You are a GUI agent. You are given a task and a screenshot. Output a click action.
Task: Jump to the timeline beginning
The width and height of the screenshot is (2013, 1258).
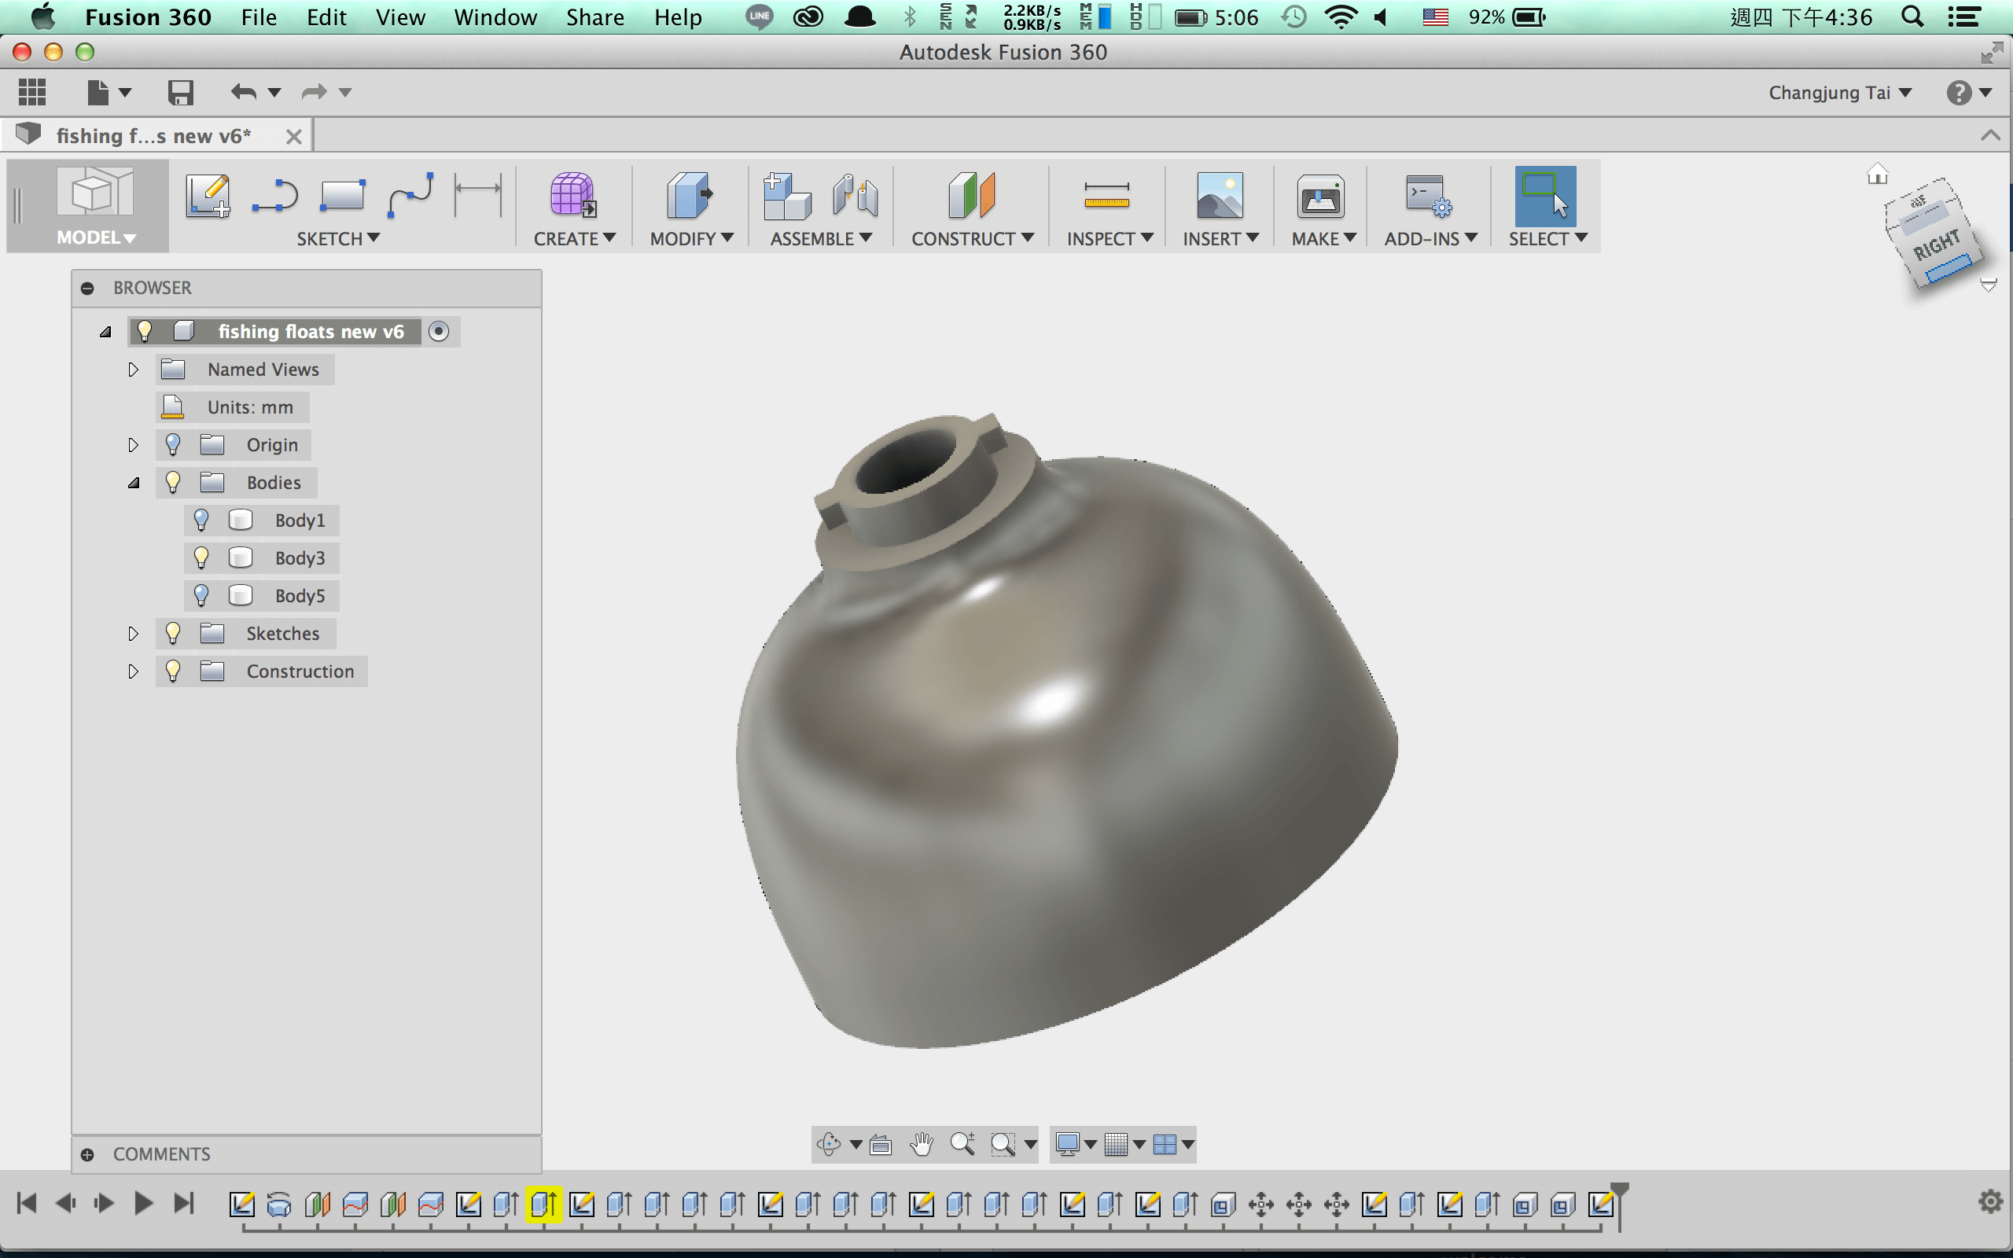pyautogui.click(x=27, y=1203)
